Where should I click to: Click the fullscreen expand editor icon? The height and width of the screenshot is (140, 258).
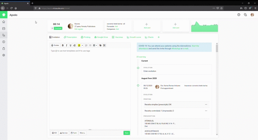pyautogui.click(x=104, y=45)
